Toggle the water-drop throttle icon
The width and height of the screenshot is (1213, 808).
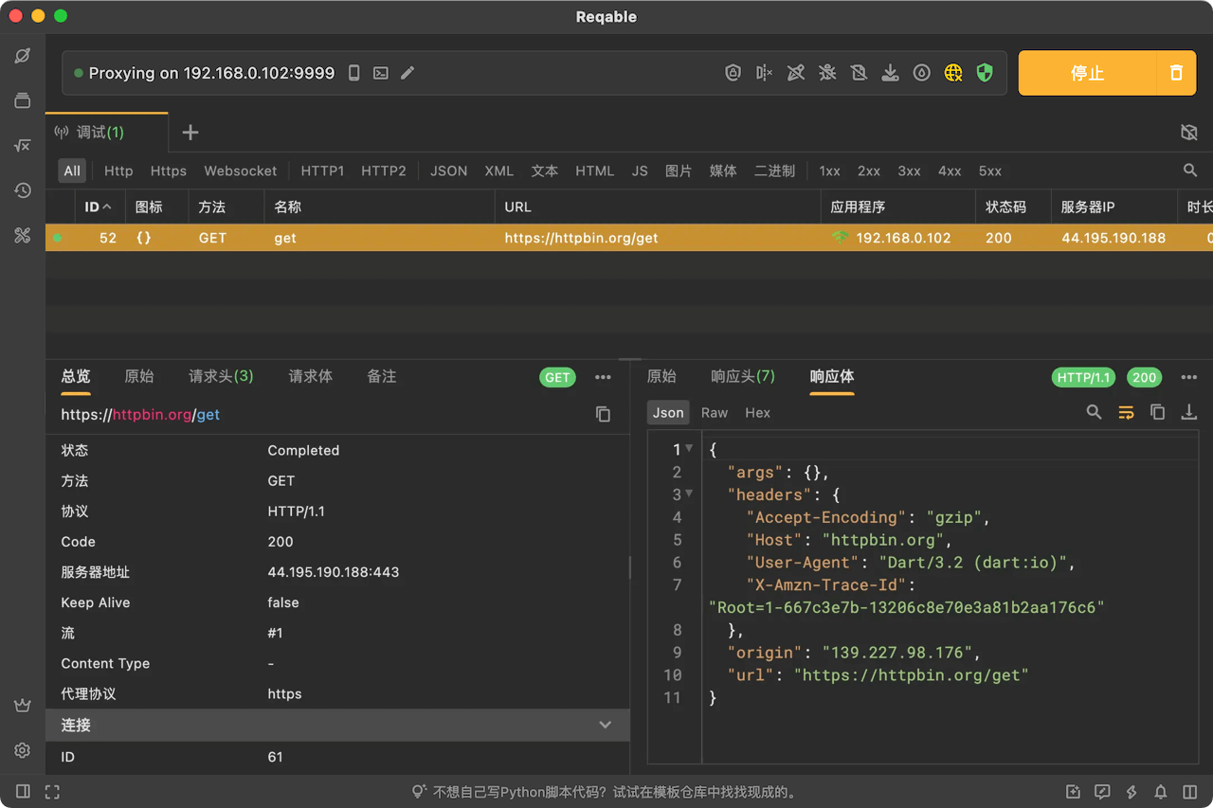point(921,73)
